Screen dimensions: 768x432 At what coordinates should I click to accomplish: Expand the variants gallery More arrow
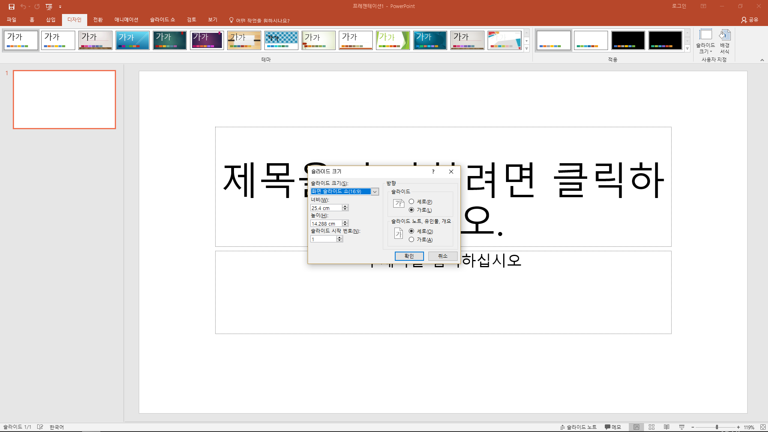(x=688, y=48)
